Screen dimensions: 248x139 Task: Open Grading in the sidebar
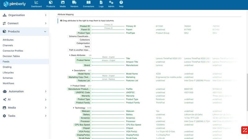pyautogui.click(x=7, y=67)
